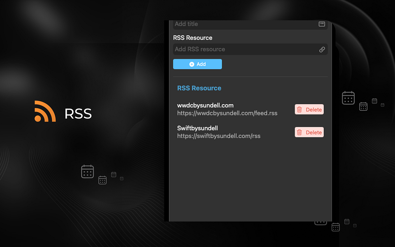395x247 pixels.
Task: Select the Swiftbysundell feed title
Action: tap(197, 128)
